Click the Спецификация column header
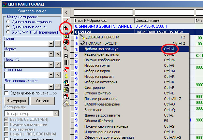203x140 pixels. click(165, 21)
